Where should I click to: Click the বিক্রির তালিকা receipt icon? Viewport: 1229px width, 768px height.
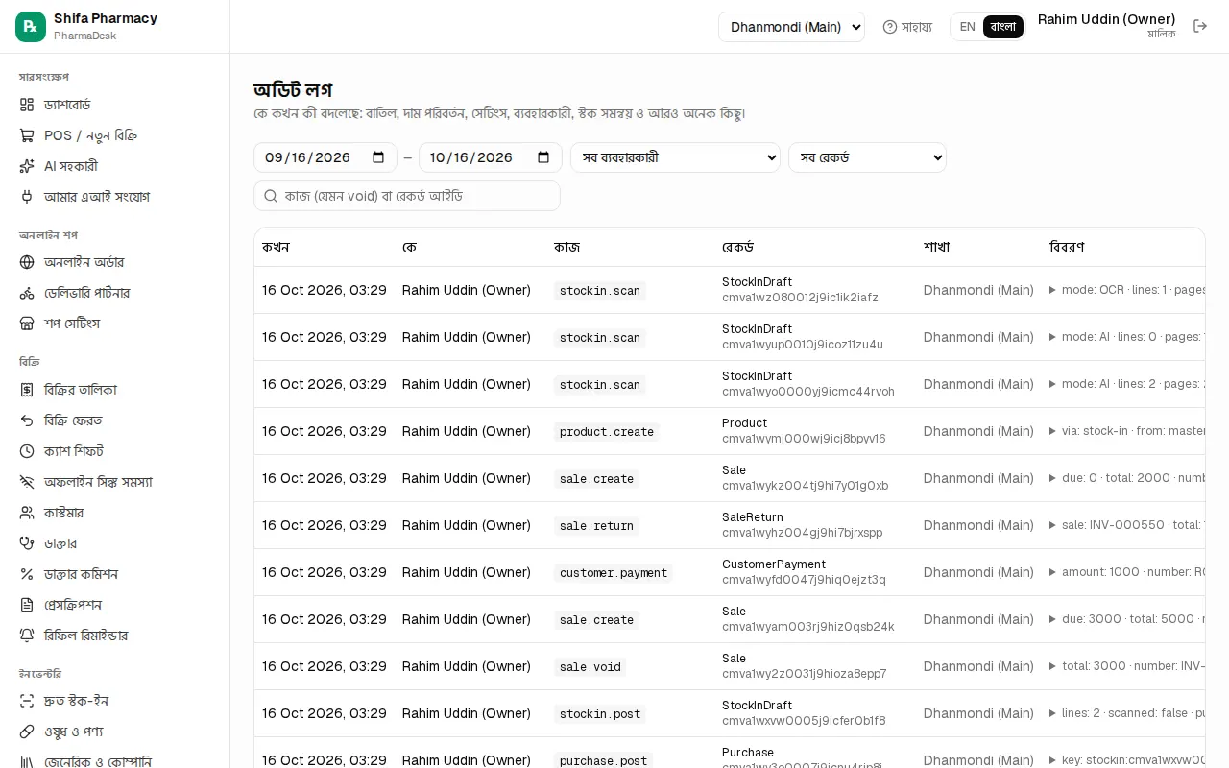pos(27,390)
